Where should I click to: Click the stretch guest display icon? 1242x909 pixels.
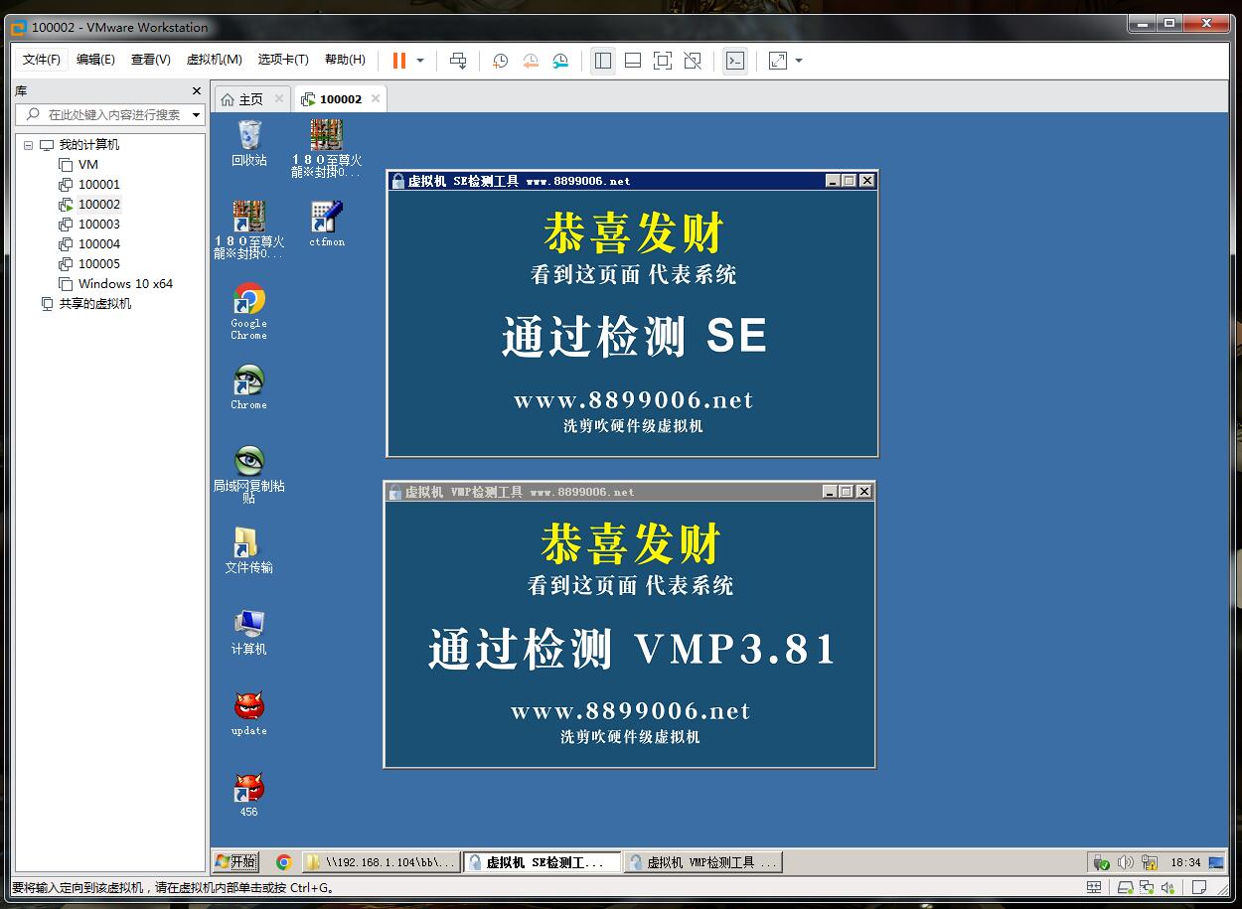778,61
